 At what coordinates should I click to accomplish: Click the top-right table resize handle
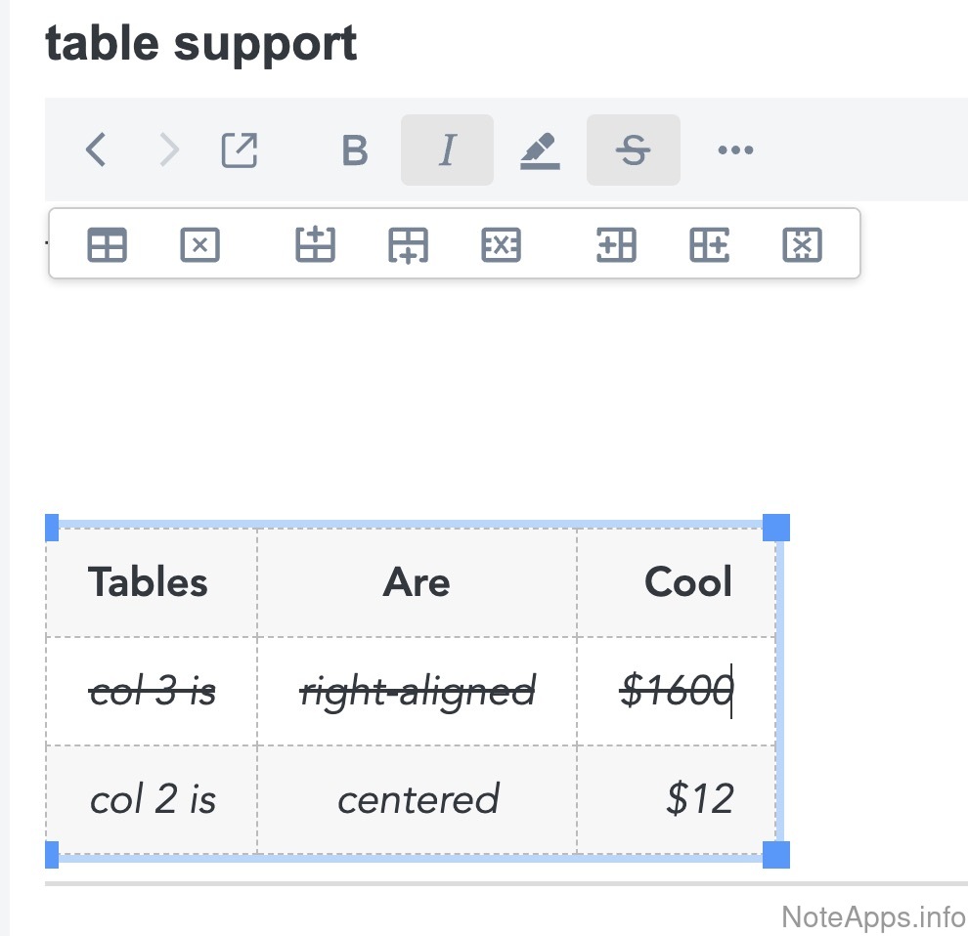point(776,528)
